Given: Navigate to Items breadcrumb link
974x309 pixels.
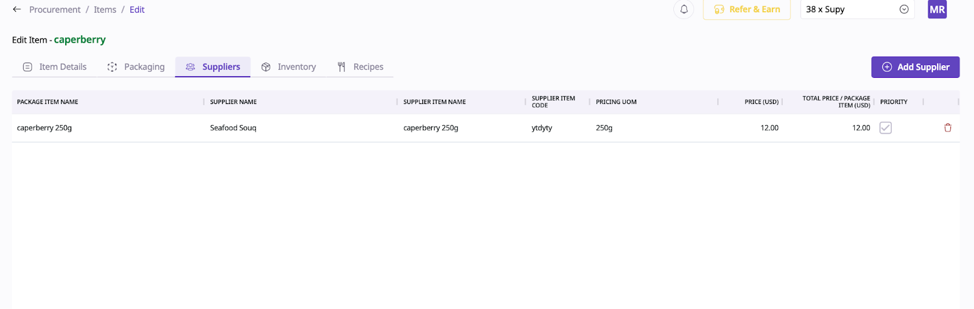Looking at the screenshot, I should 105,10.
